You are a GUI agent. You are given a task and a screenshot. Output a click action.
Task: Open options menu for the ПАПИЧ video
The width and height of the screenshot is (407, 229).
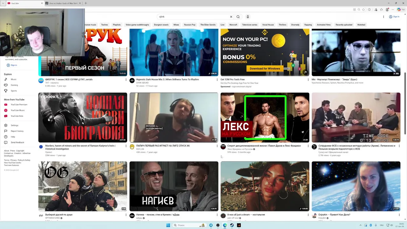click(217, 146)
